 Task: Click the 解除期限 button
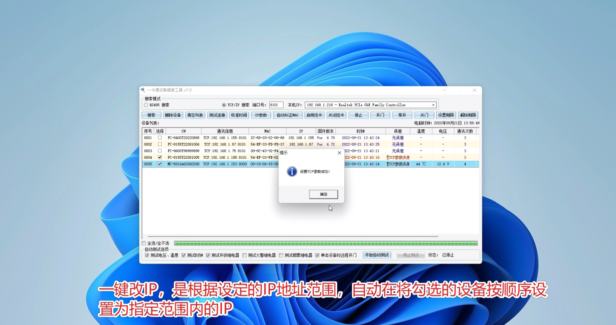[x=468, y=115]
